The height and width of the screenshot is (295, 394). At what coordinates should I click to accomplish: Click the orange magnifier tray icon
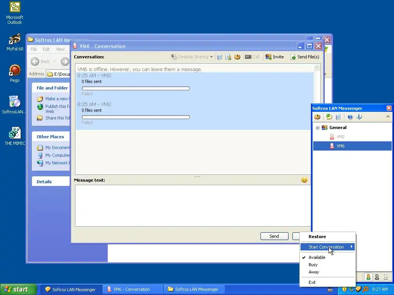366,290
